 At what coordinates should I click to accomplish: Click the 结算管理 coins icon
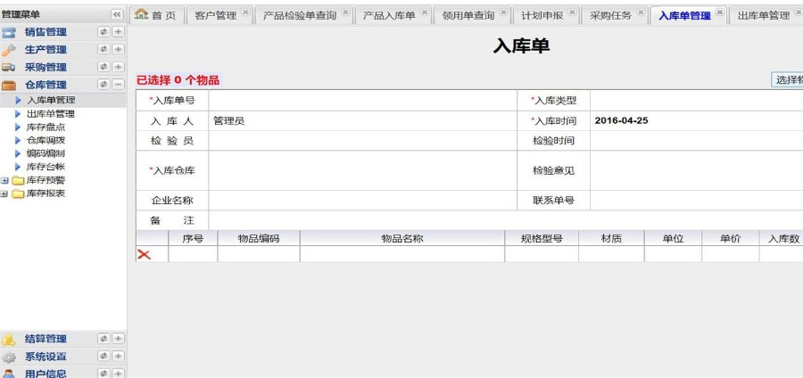(x=9, y=339)
